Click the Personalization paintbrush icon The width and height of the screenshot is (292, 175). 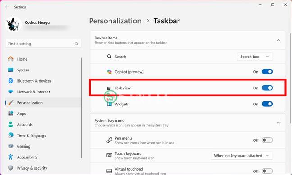pyautogui.click(x=11, y=102)
